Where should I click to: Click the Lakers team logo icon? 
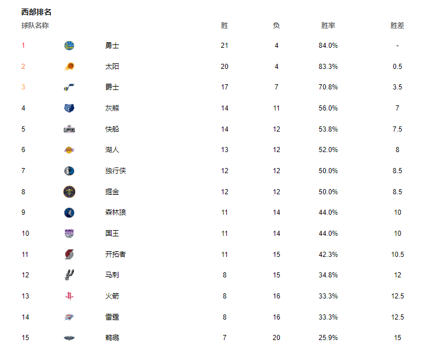pyautogui.click(x=69, y=150)
